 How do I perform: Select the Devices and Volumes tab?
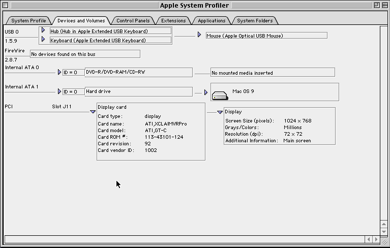point(81,21)
